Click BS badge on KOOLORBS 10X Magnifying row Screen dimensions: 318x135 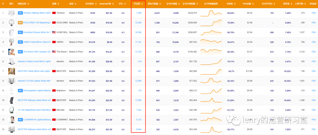[x=20, y=23]
